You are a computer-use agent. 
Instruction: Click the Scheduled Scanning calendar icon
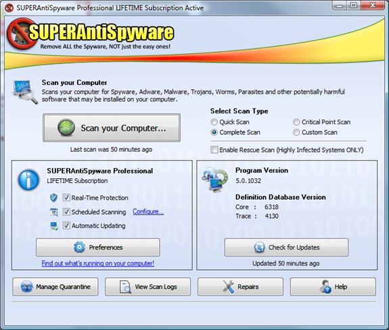click(x=54, y=212)
